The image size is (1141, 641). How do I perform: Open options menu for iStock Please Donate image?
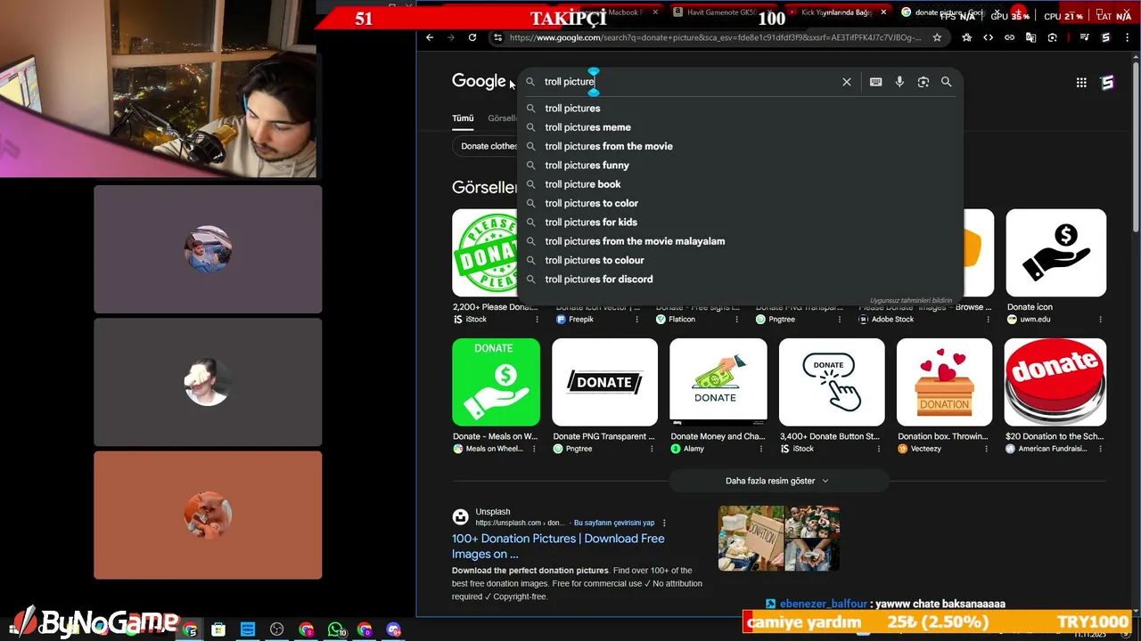537,320
